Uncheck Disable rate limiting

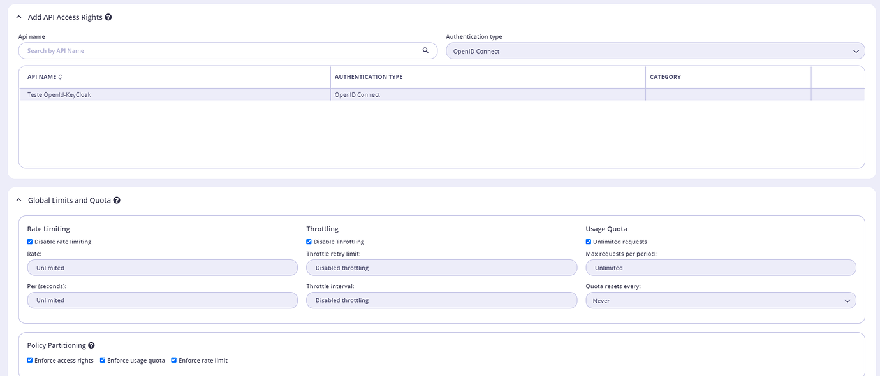click(29, 242)
